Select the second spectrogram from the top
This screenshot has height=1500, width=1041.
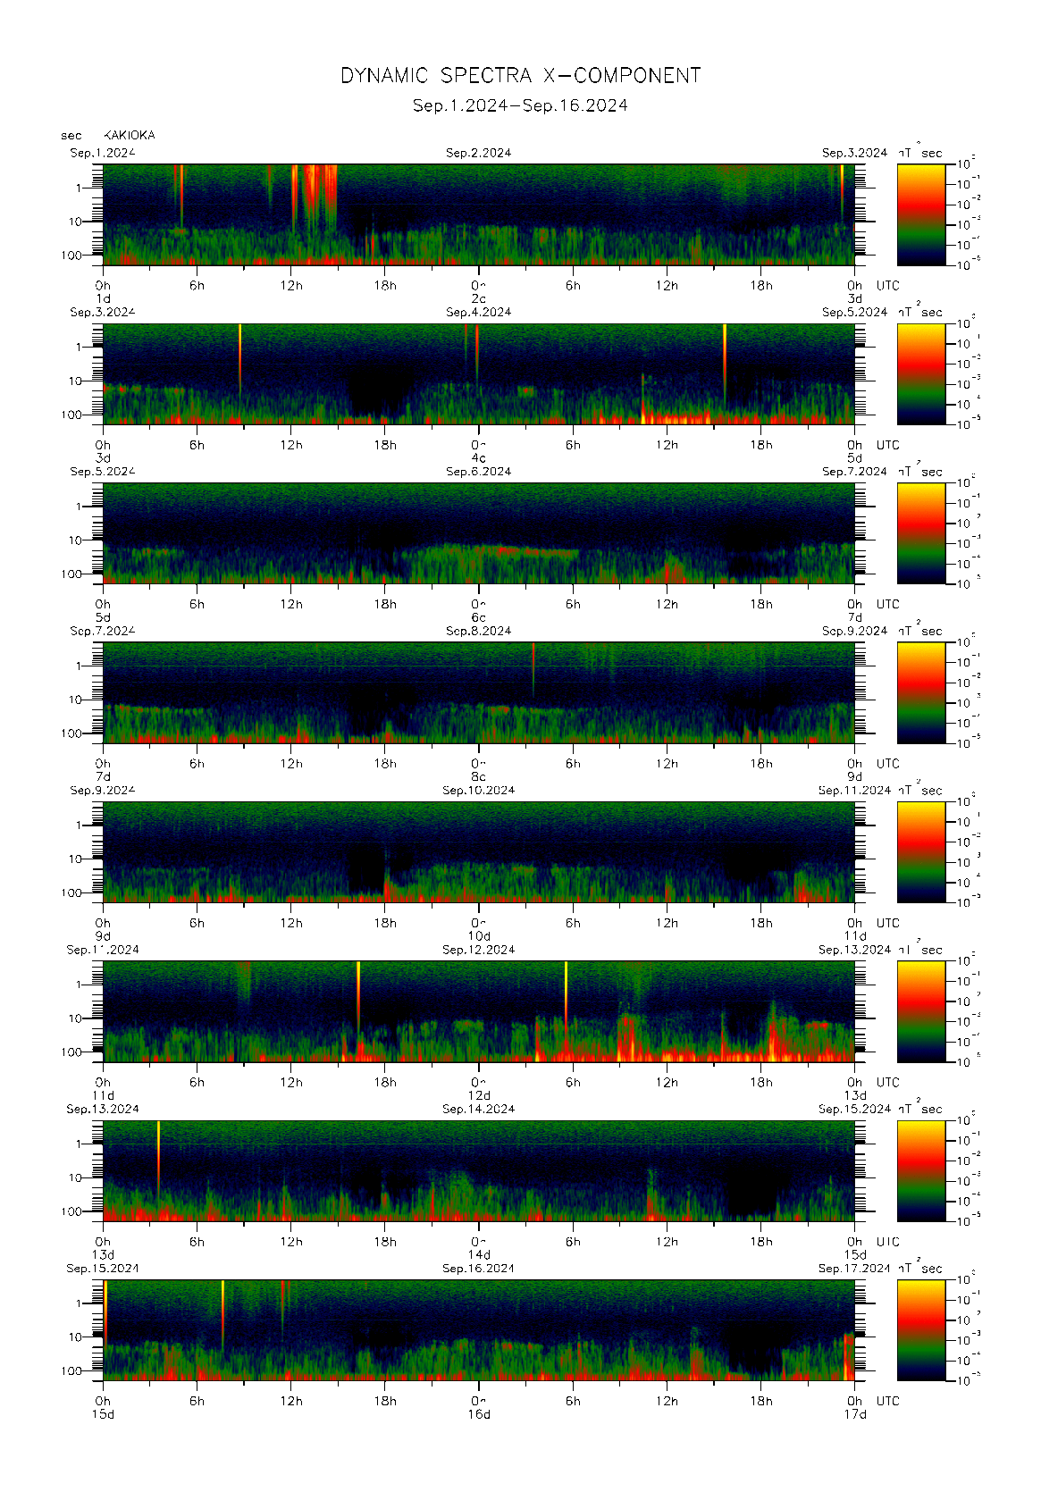coord(478,373)
